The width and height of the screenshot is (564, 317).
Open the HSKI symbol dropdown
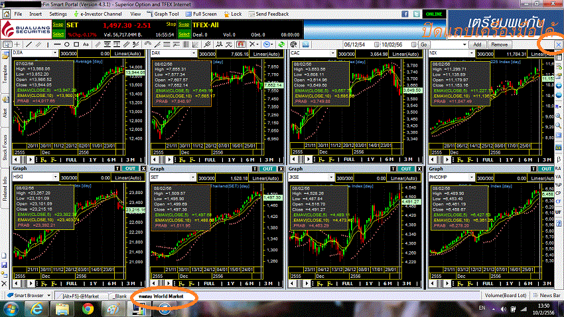(x=55, y=177)
